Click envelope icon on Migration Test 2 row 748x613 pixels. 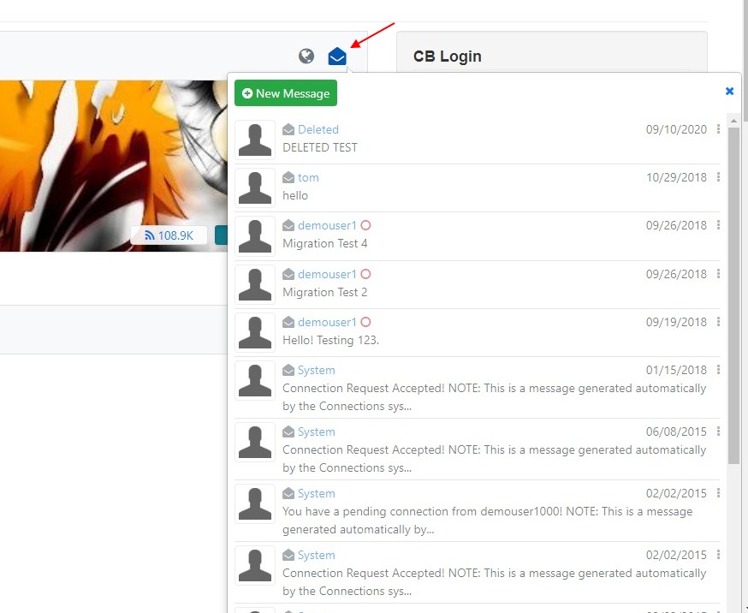coord(288,274)
